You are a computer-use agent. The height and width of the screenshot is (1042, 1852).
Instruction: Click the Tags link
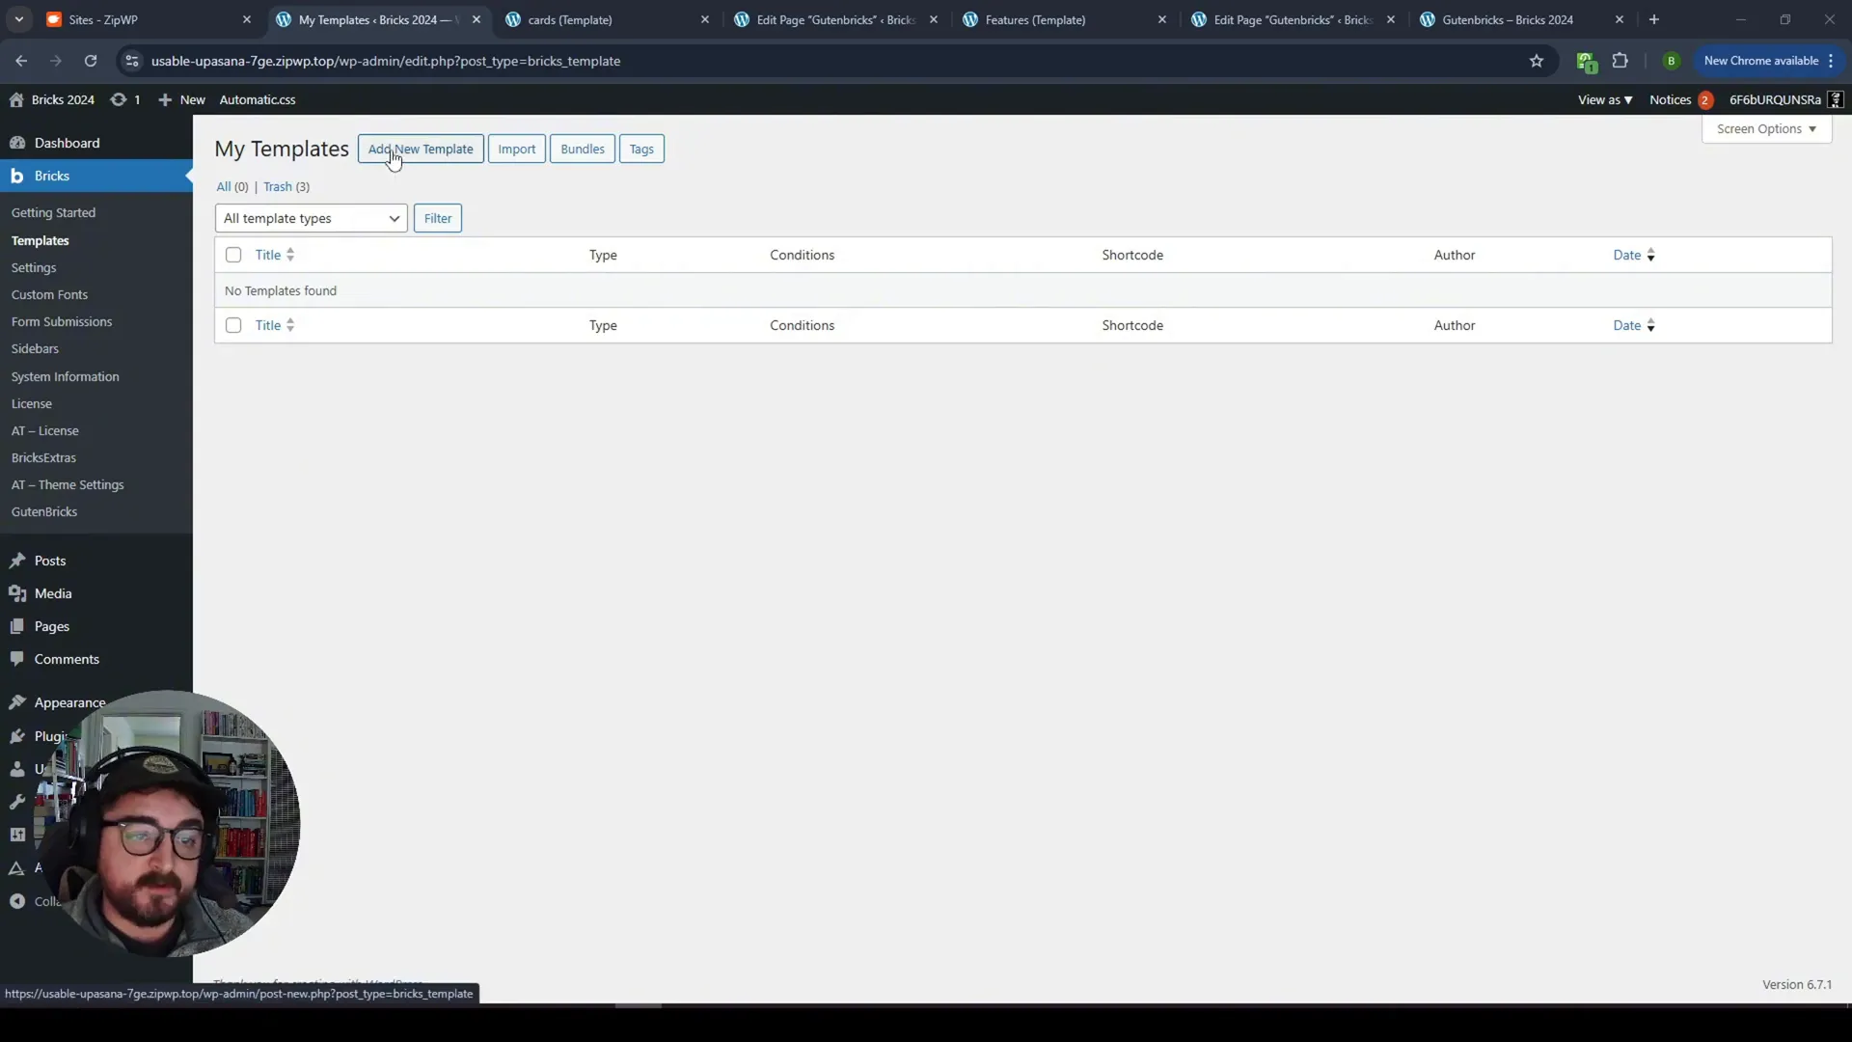(x=641, y=149)
